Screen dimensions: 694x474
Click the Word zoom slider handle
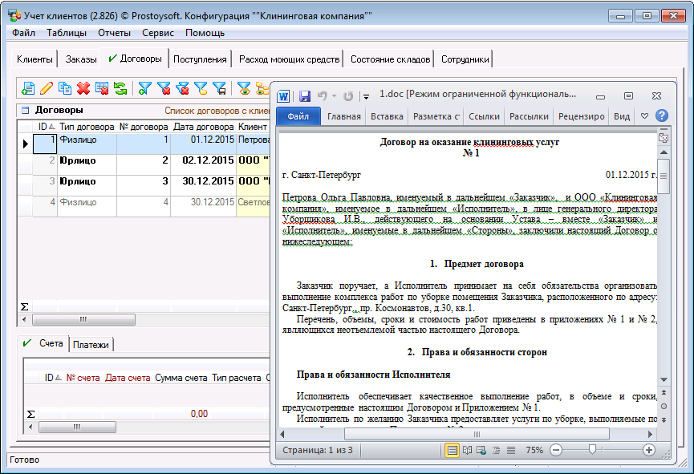click(x=592, y=450)
